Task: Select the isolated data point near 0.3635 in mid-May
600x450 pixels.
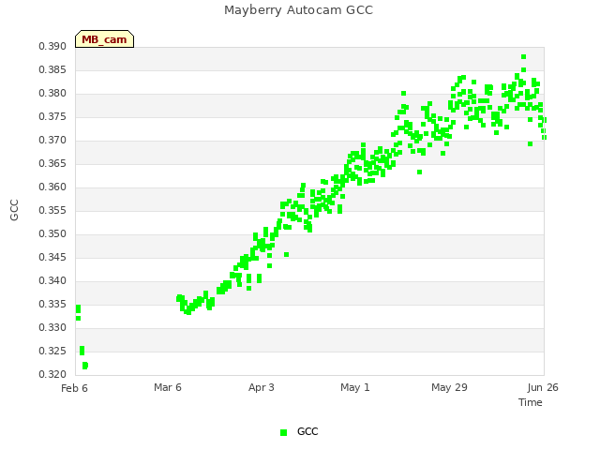Action: pyautogui.click(x=419, y=172)
